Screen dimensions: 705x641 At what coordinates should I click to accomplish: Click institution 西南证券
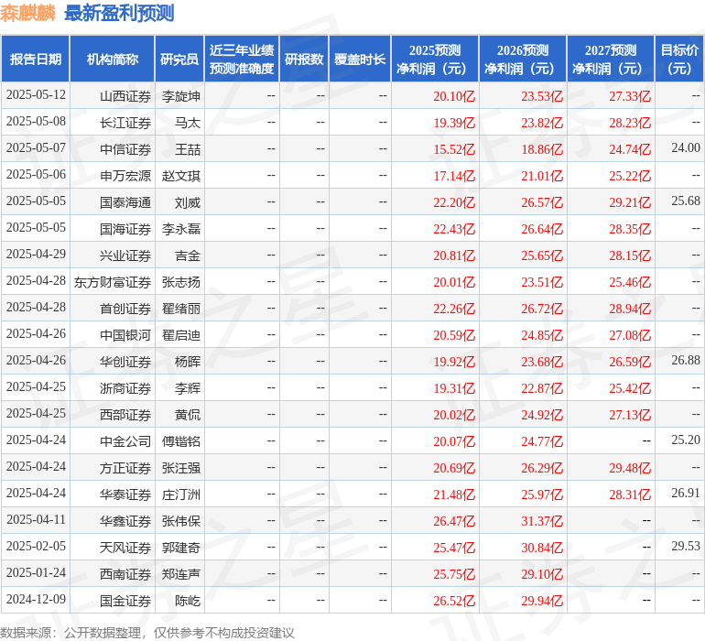click(x=125, y=574)
